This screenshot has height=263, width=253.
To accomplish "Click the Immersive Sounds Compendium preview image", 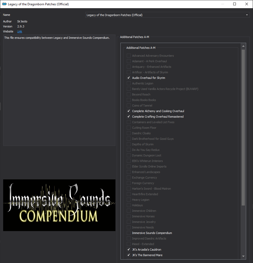I will pos(59,205).
